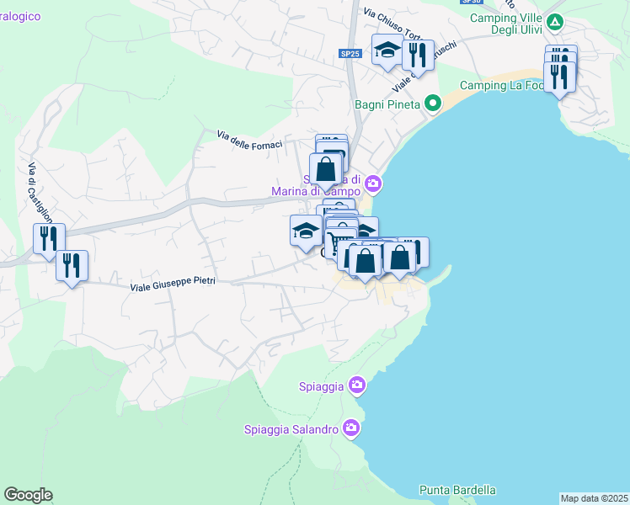Click the Spiaggia Salandro camera marker
The image size is (630, 505).
click(351, 428)
